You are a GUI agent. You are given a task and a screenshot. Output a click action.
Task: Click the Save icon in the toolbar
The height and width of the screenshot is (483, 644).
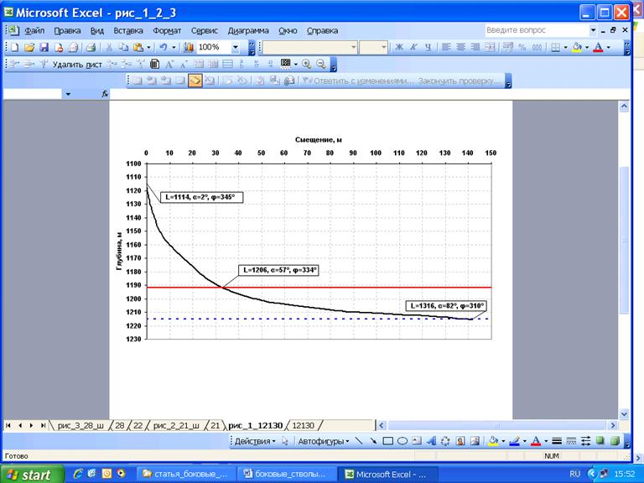45,48
